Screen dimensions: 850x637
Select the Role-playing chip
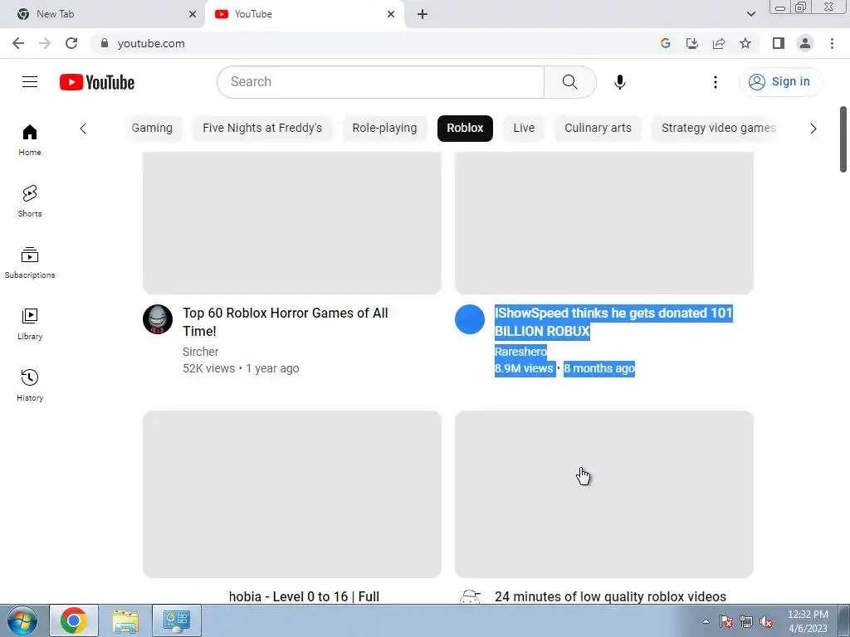(384, 129)
